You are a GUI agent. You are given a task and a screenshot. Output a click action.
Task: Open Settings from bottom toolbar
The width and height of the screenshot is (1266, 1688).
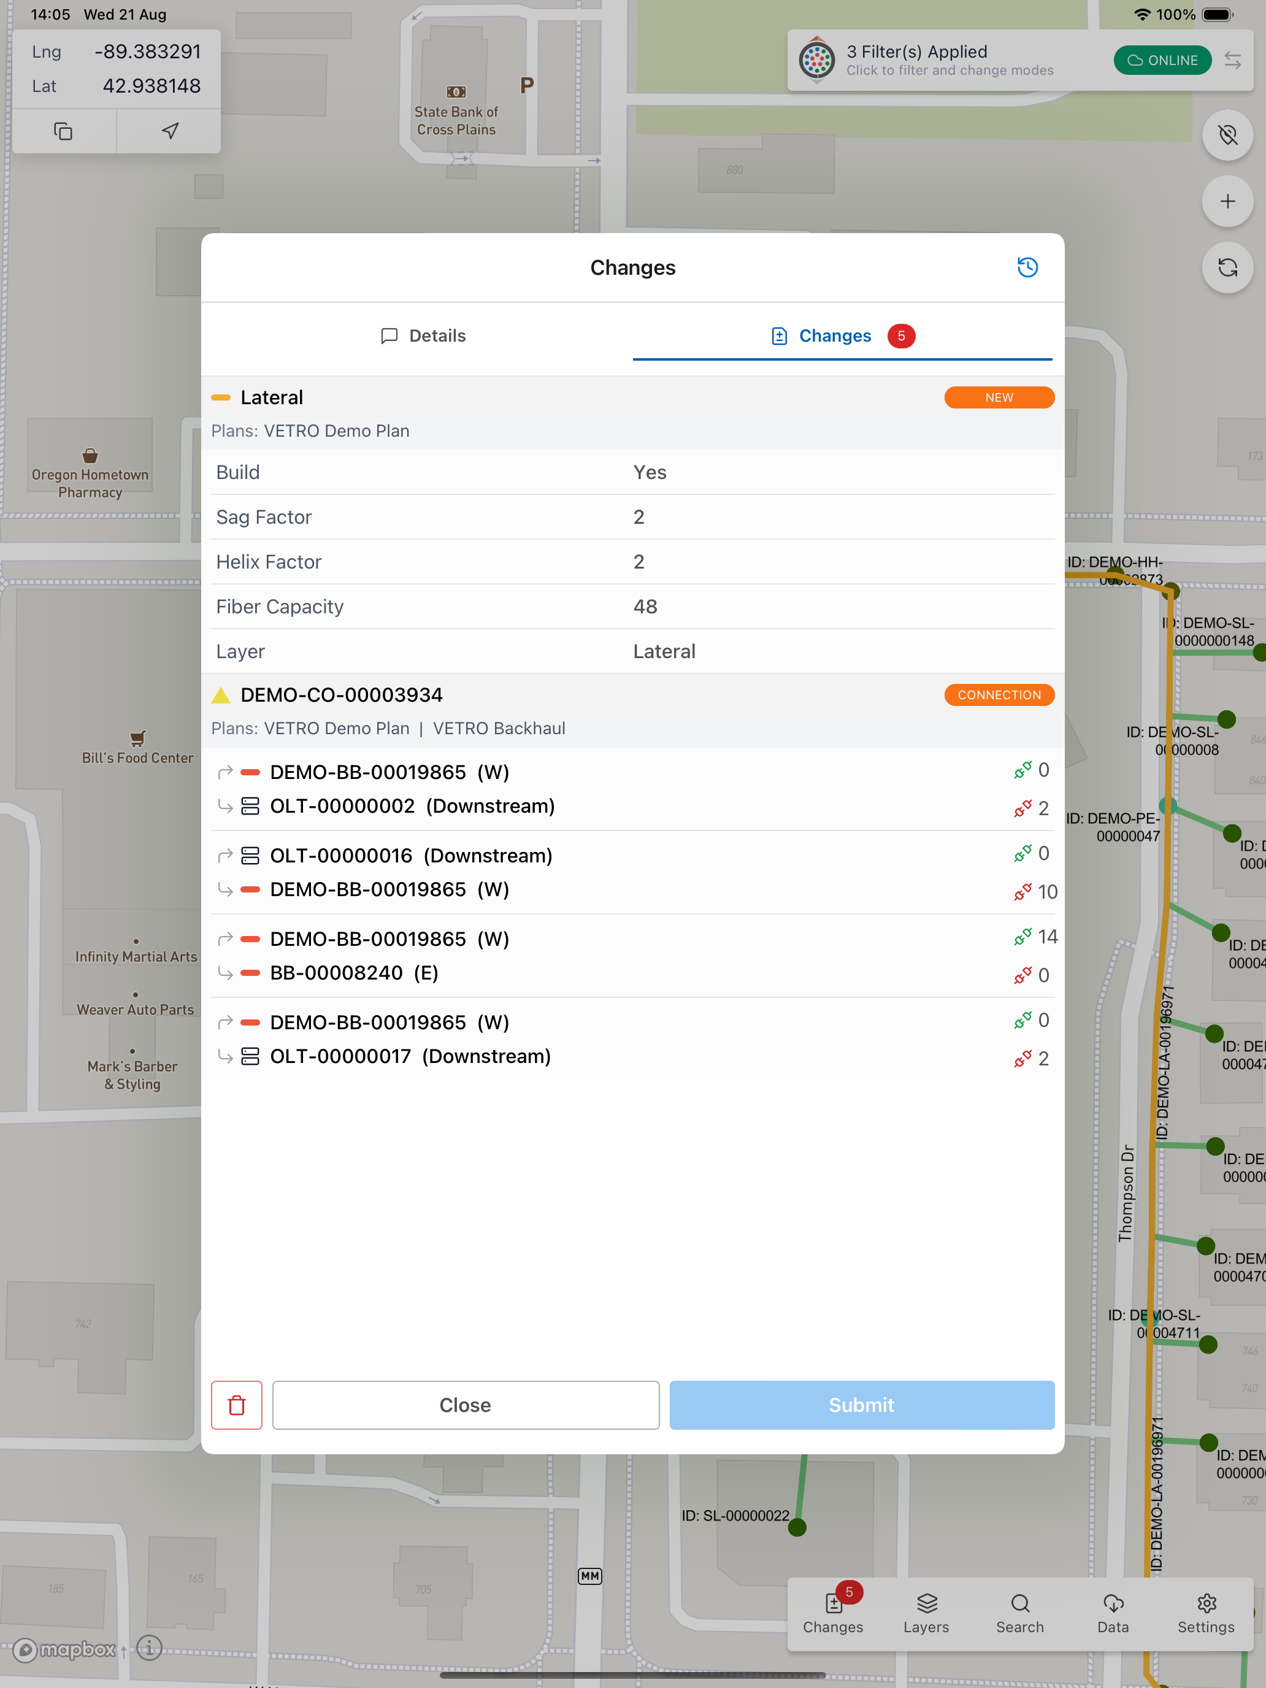click(x=1206, y=1613)
